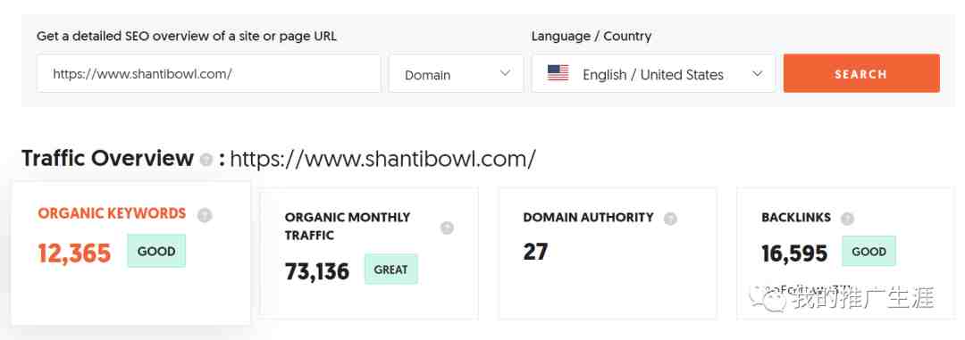The image size is (965, 340).
Task: Expand the English / United States language selector
Action: 653,74
